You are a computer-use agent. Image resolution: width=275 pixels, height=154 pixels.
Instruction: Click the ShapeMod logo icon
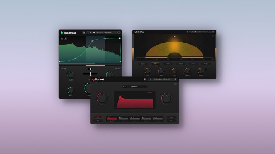pos(62,32)
